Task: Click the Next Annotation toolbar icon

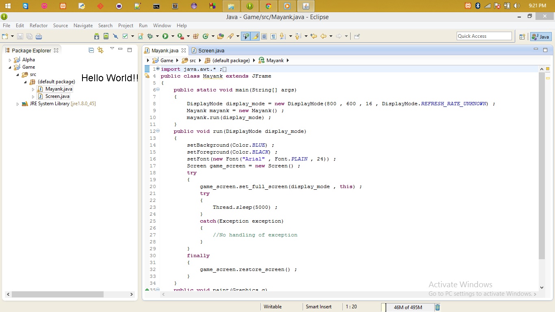Action: pyautogui.click(x=281, y=36)
